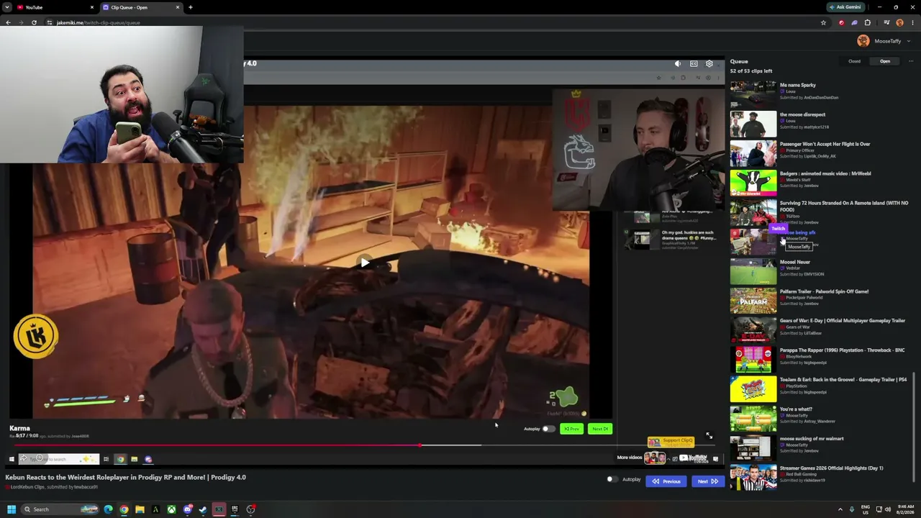
Task: Switch to the YouTube browser tab
Action: [x=55, y=7]
